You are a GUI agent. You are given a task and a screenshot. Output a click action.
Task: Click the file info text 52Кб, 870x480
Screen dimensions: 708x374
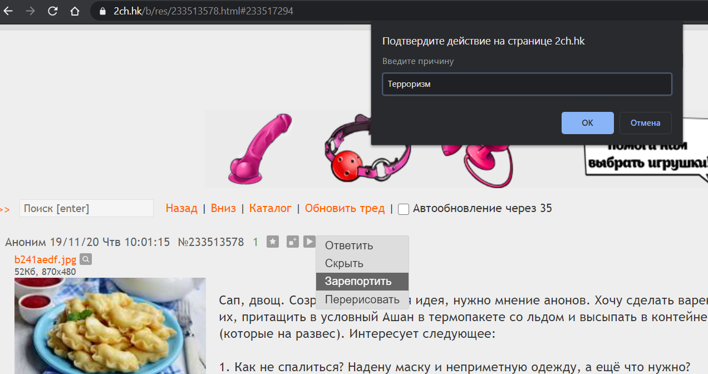pos(45,272)
